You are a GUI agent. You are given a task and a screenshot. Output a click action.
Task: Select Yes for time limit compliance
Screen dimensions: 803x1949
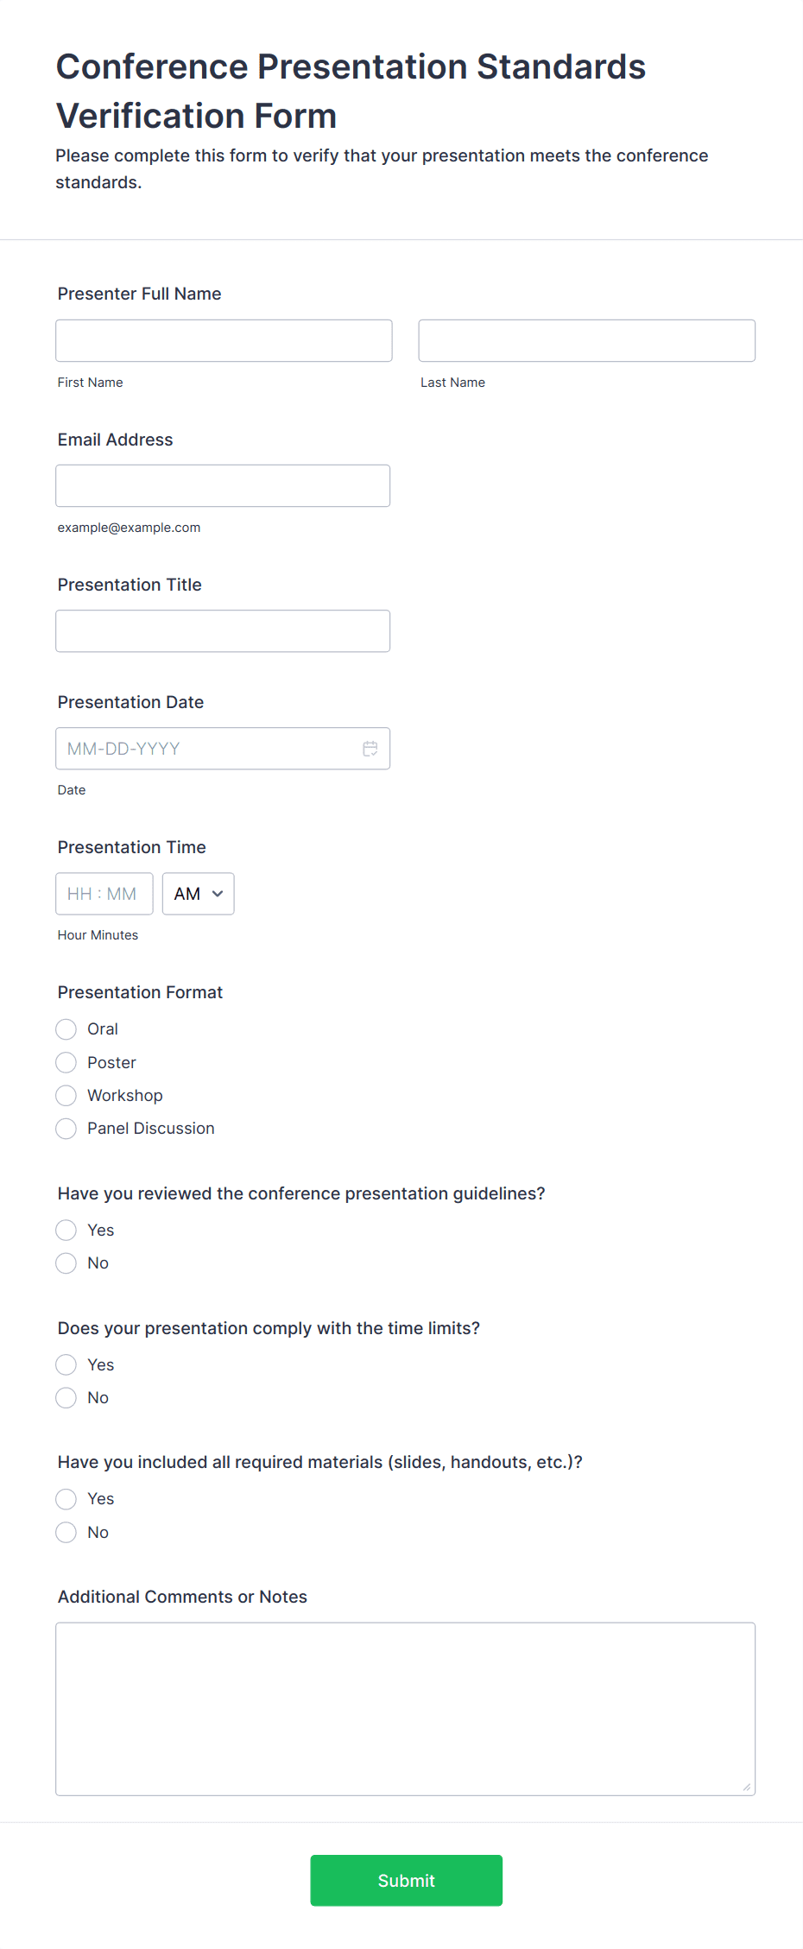click(66, 1364)
